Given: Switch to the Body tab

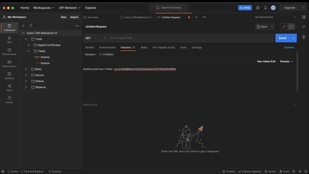Looking at the screenshot, I should click(x=144, y=47).
